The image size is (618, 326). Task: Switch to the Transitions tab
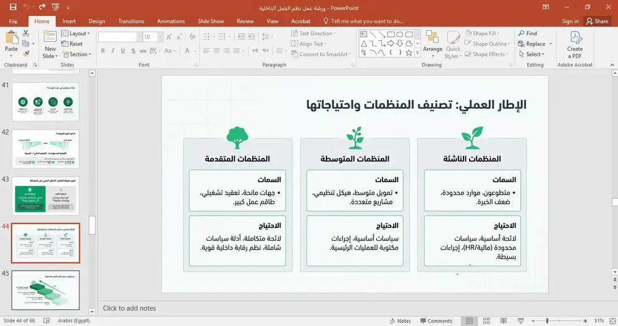(x=131, y=21)
